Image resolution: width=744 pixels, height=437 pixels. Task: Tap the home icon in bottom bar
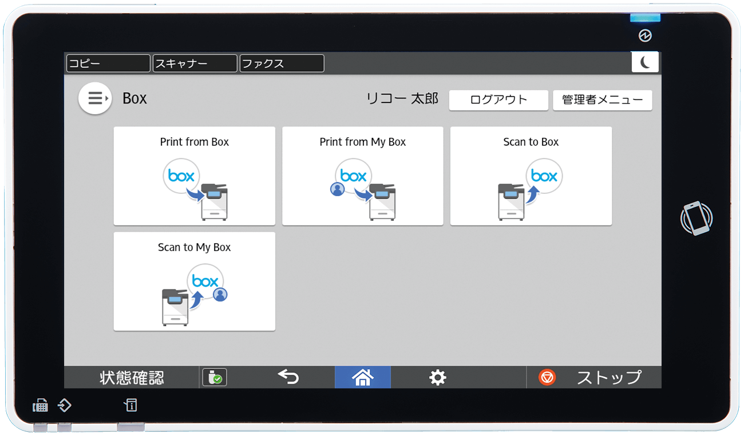tap(363, 378)
